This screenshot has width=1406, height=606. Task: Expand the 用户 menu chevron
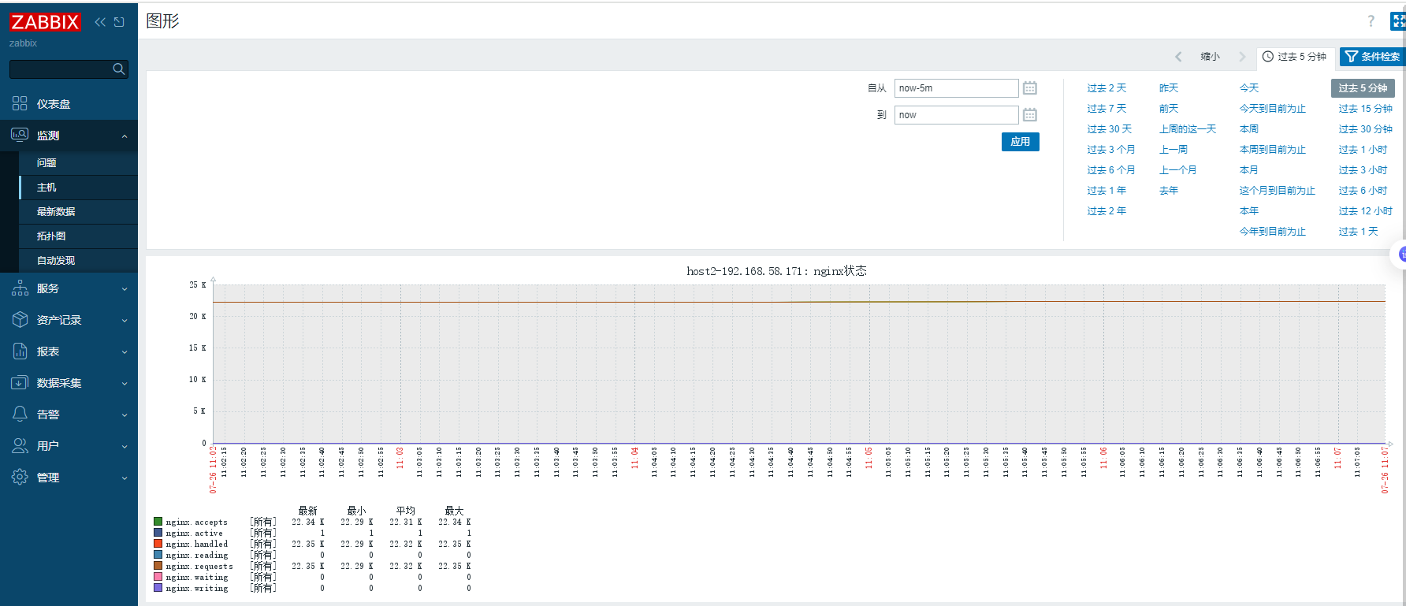[125, 447]
